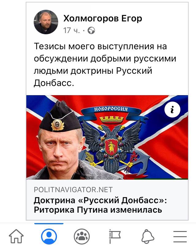Open the Home feed tab icon
Viewport: 196px width, 250px height.
coord(16,237)
